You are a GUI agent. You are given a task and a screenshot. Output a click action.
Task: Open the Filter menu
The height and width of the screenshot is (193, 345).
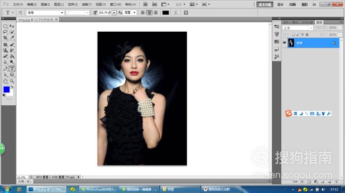87,4
